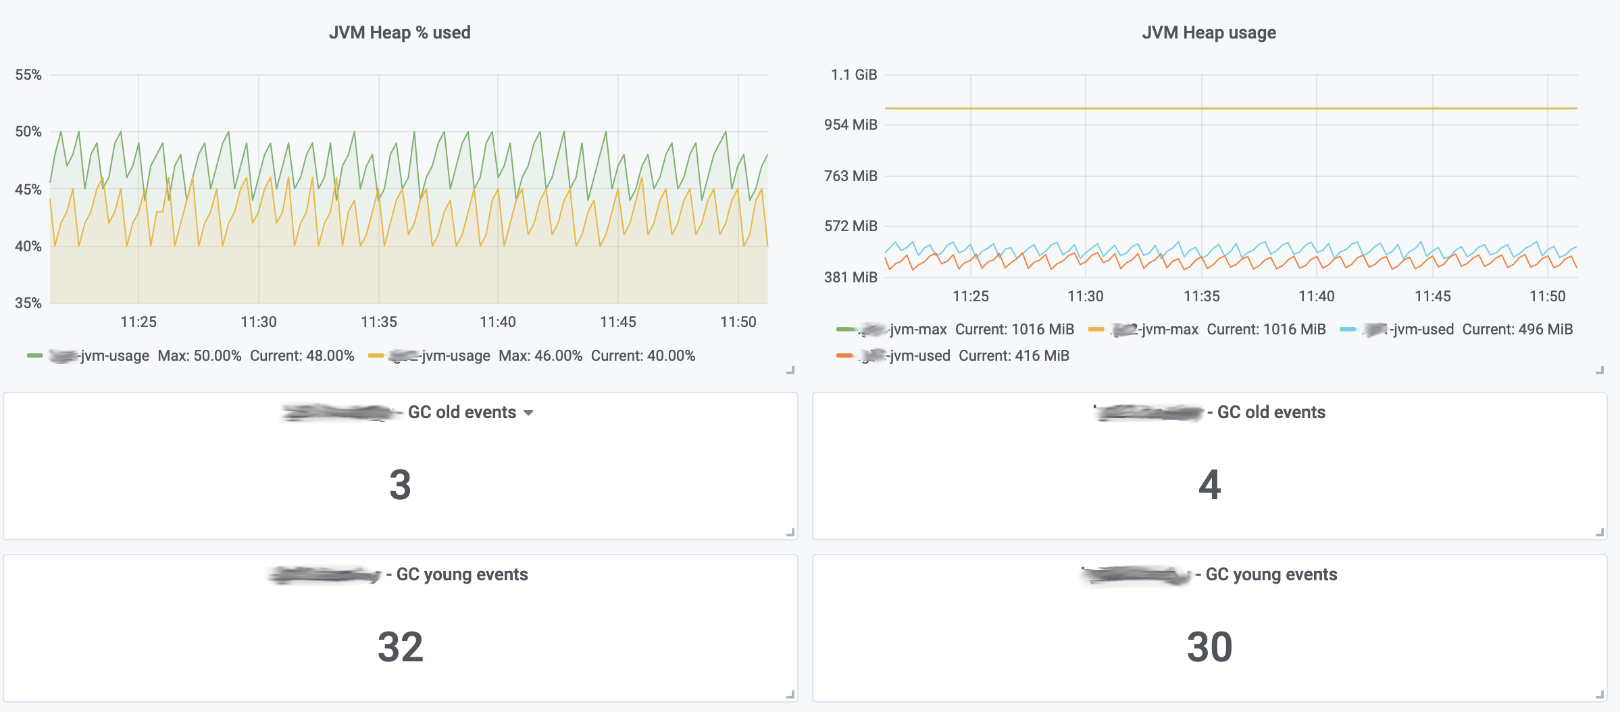The image size is (1620, 712).
Task: Click the green jvm-usage legend color line
Action: [35, 355]
